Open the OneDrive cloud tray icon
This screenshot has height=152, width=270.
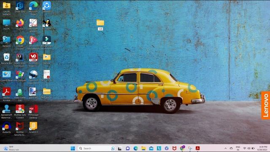(231, 148)
